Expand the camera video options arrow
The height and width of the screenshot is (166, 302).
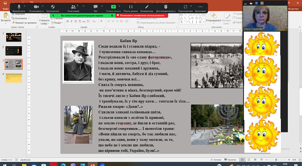pyautogui.click(x=43, y=6)
